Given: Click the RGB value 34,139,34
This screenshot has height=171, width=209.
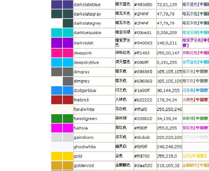Looking at the screenshot, I should click(x=167, y=119).
